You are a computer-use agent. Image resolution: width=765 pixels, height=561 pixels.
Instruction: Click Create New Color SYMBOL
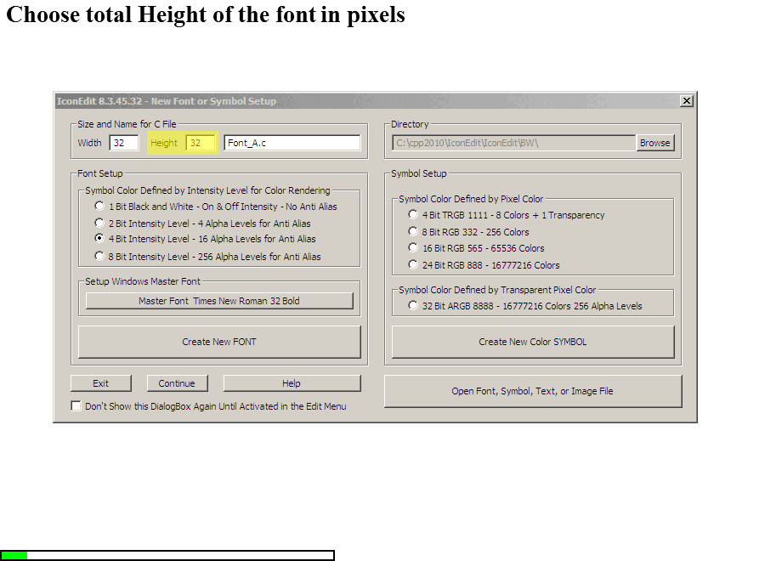pos(532,342)
